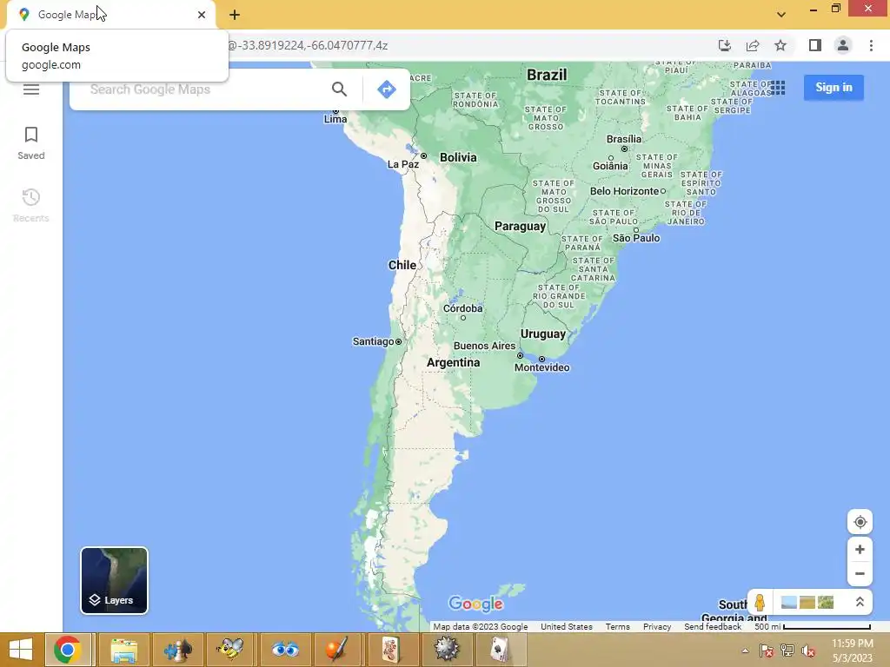Viewport: 890px width, 667px height.
Task: Show hidden system tray icons
Action: point(745,650)
